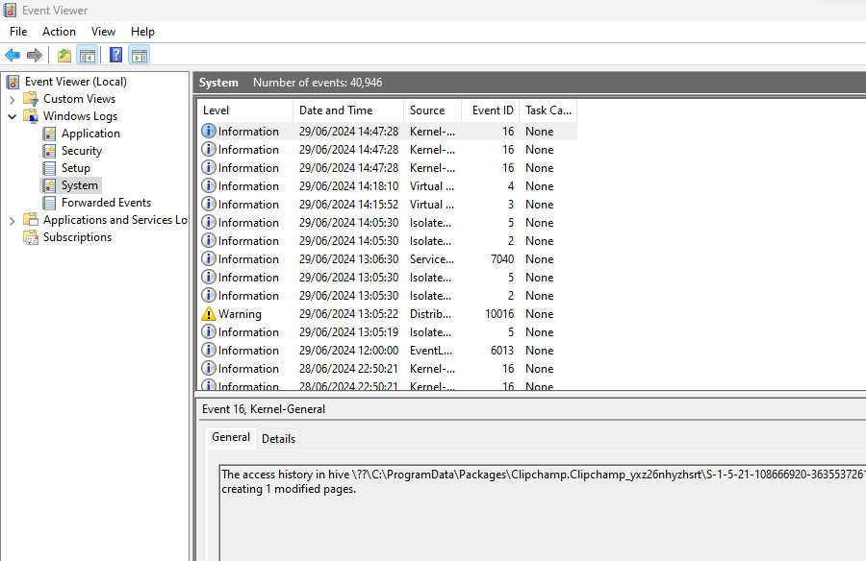Sort events by the Event ID column
The width and height of the screenshot is (866, 561).
point(492,110)
